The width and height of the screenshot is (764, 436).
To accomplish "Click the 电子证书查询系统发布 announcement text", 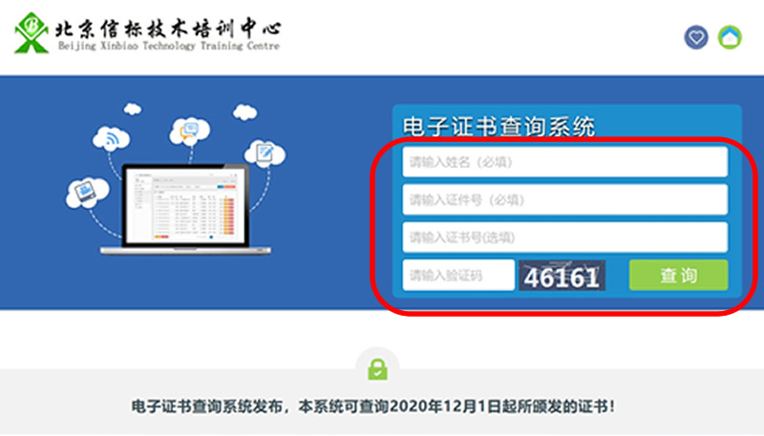I will 373,406.
